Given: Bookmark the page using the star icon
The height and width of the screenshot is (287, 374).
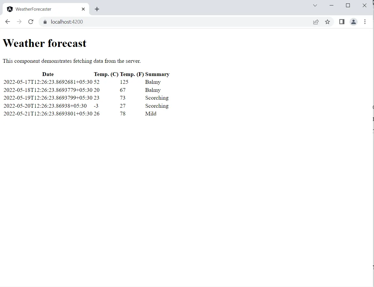Looking at the screenshot, I should (x=327, y=22).
